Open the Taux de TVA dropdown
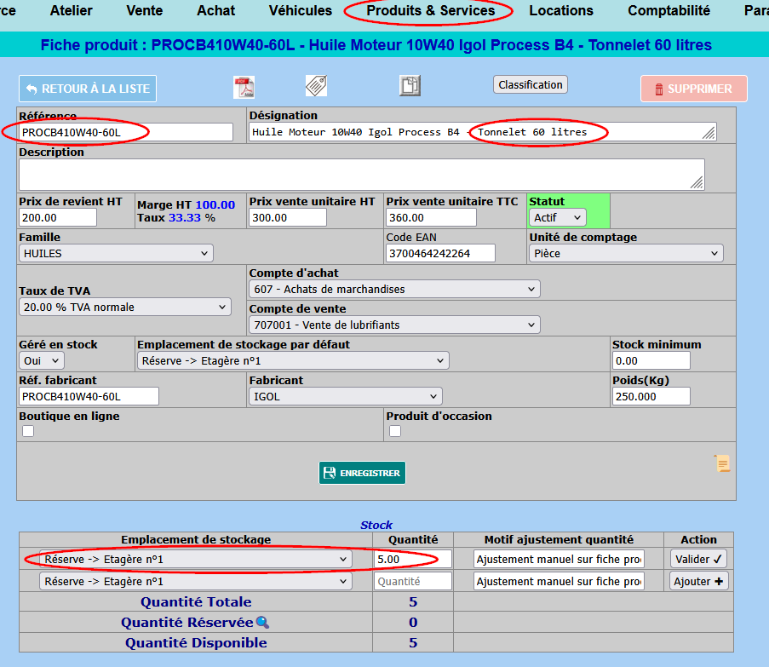769x667 pixels. point(125,307)
